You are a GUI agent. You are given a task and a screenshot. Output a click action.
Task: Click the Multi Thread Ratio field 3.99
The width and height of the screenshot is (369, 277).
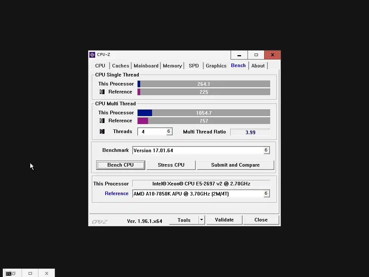(x=250, y=132)
